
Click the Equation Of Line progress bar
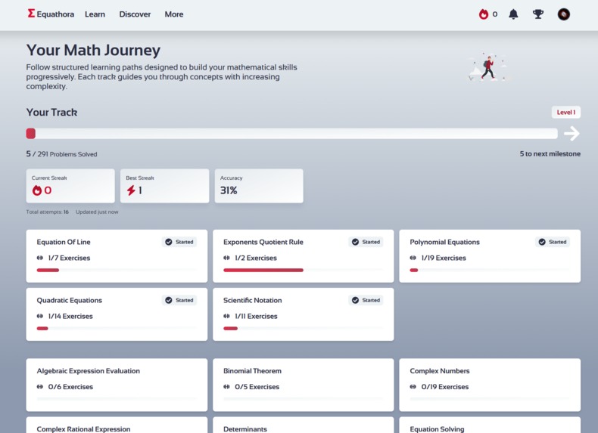pyautogui.click(x=117, y=270)
